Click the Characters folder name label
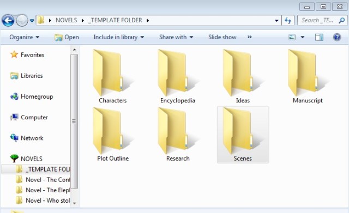 pos(113,100)
